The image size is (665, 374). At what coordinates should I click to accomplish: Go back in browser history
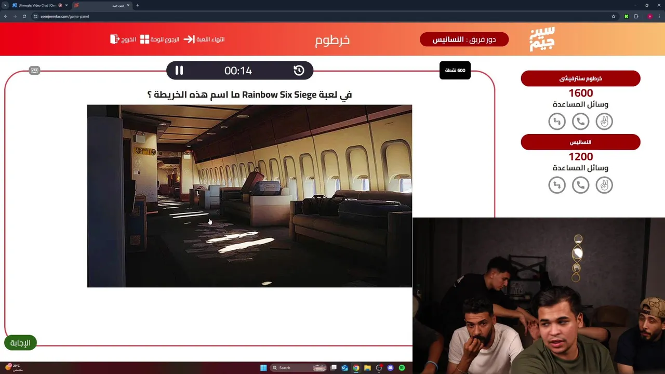click(x=6, y=16)
